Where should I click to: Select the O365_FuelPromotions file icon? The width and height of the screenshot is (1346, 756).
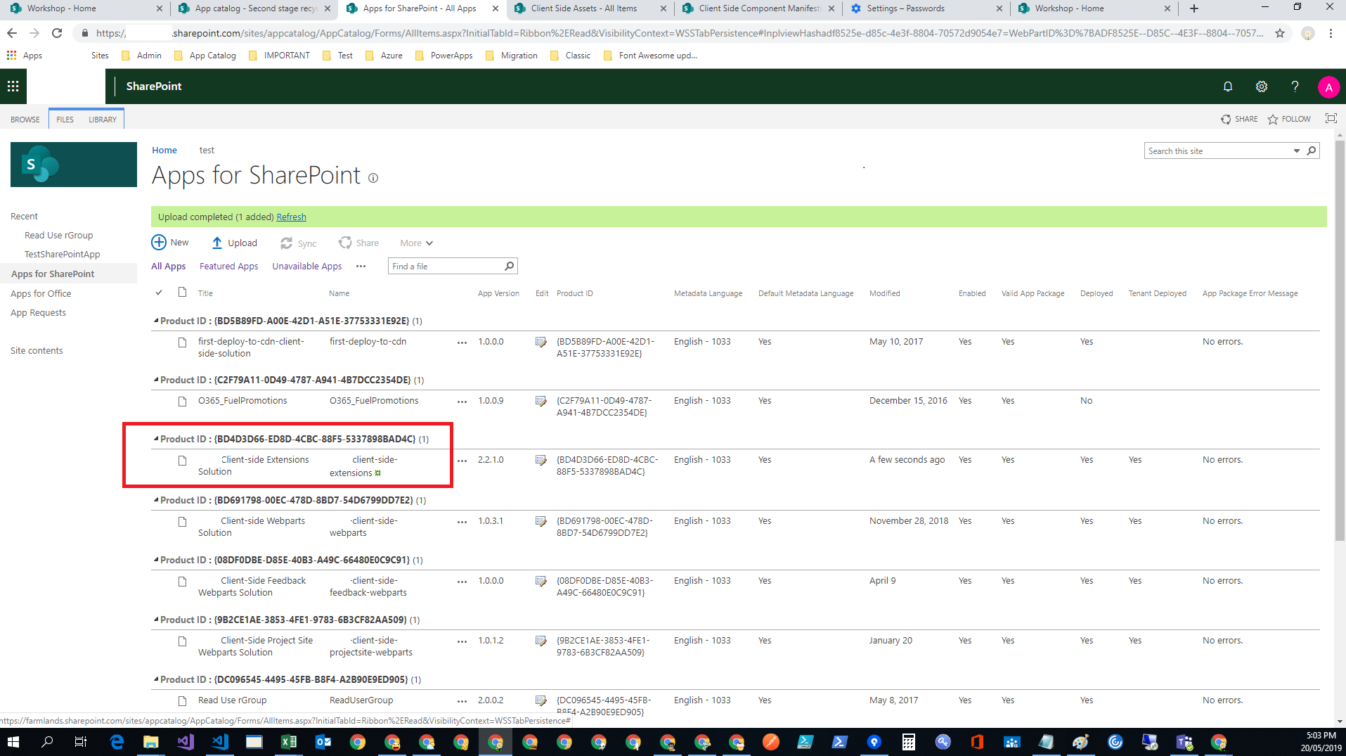[182, 402]
